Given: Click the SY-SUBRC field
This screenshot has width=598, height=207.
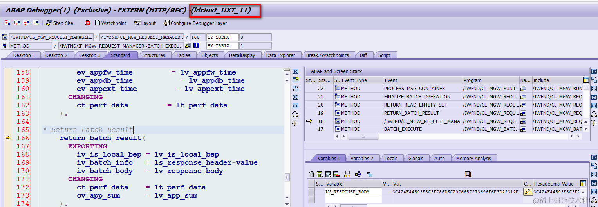Looking at the screenshot, I should 222,37.
